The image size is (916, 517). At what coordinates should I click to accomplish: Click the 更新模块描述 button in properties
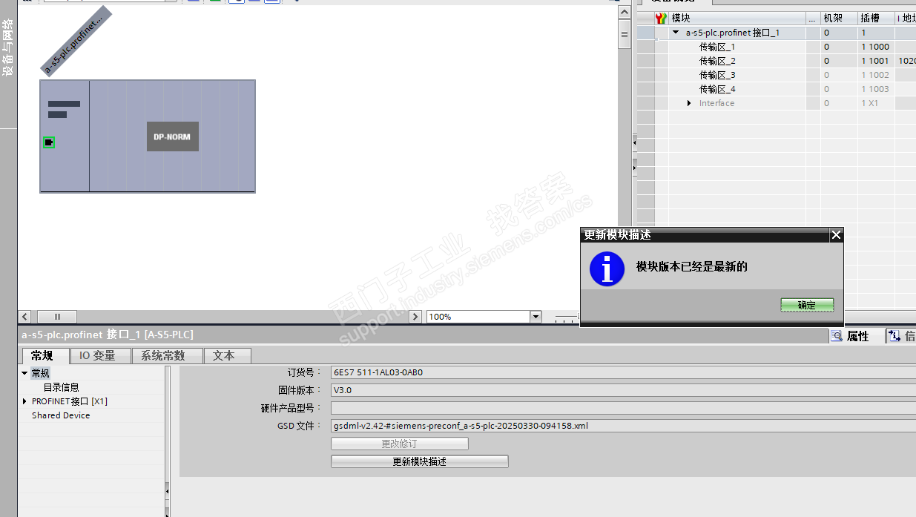tap(419, 461)
